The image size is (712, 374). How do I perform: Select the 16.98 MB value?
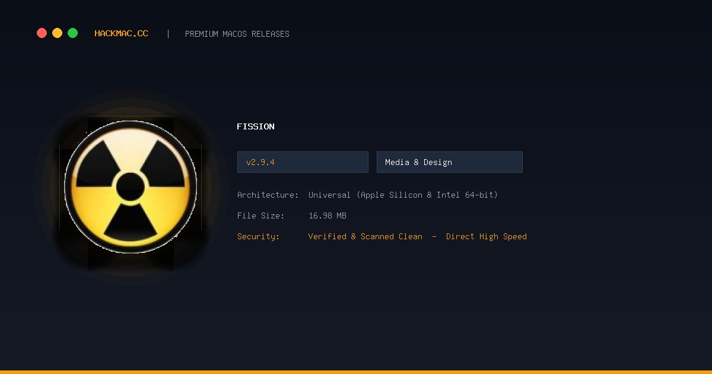pyautogui.click(x=328, y=215)
